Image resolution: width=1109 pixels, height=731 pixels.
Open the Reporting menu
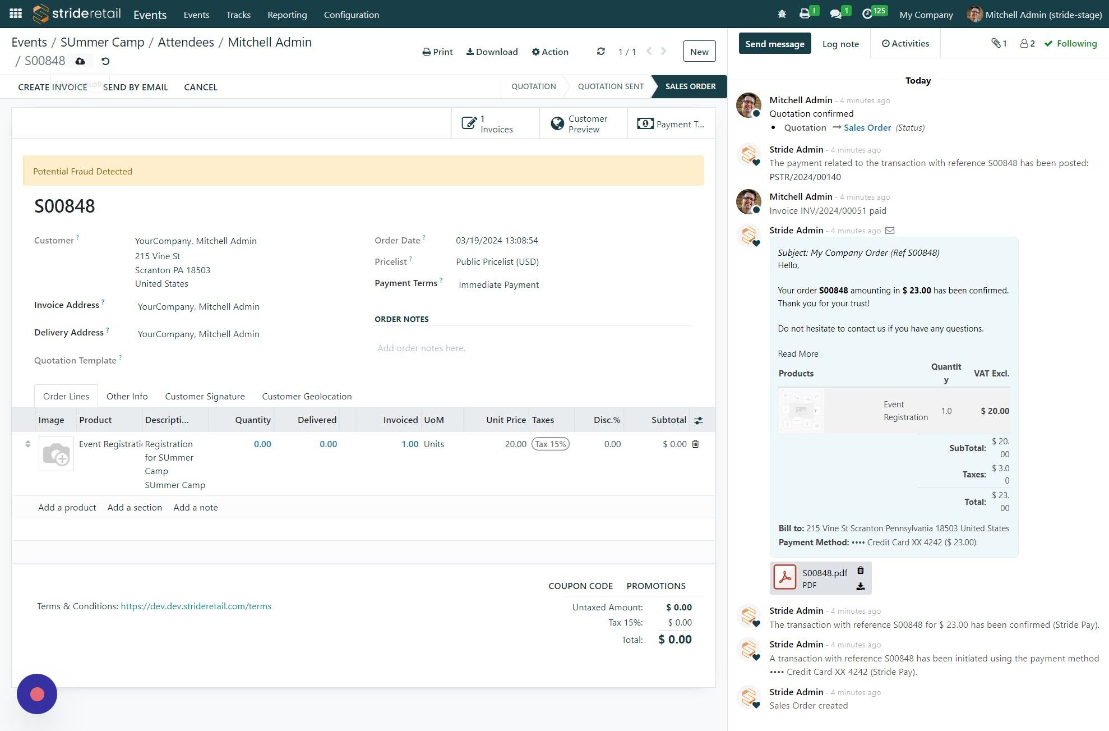pyautogui.click(x=287, y=15)
